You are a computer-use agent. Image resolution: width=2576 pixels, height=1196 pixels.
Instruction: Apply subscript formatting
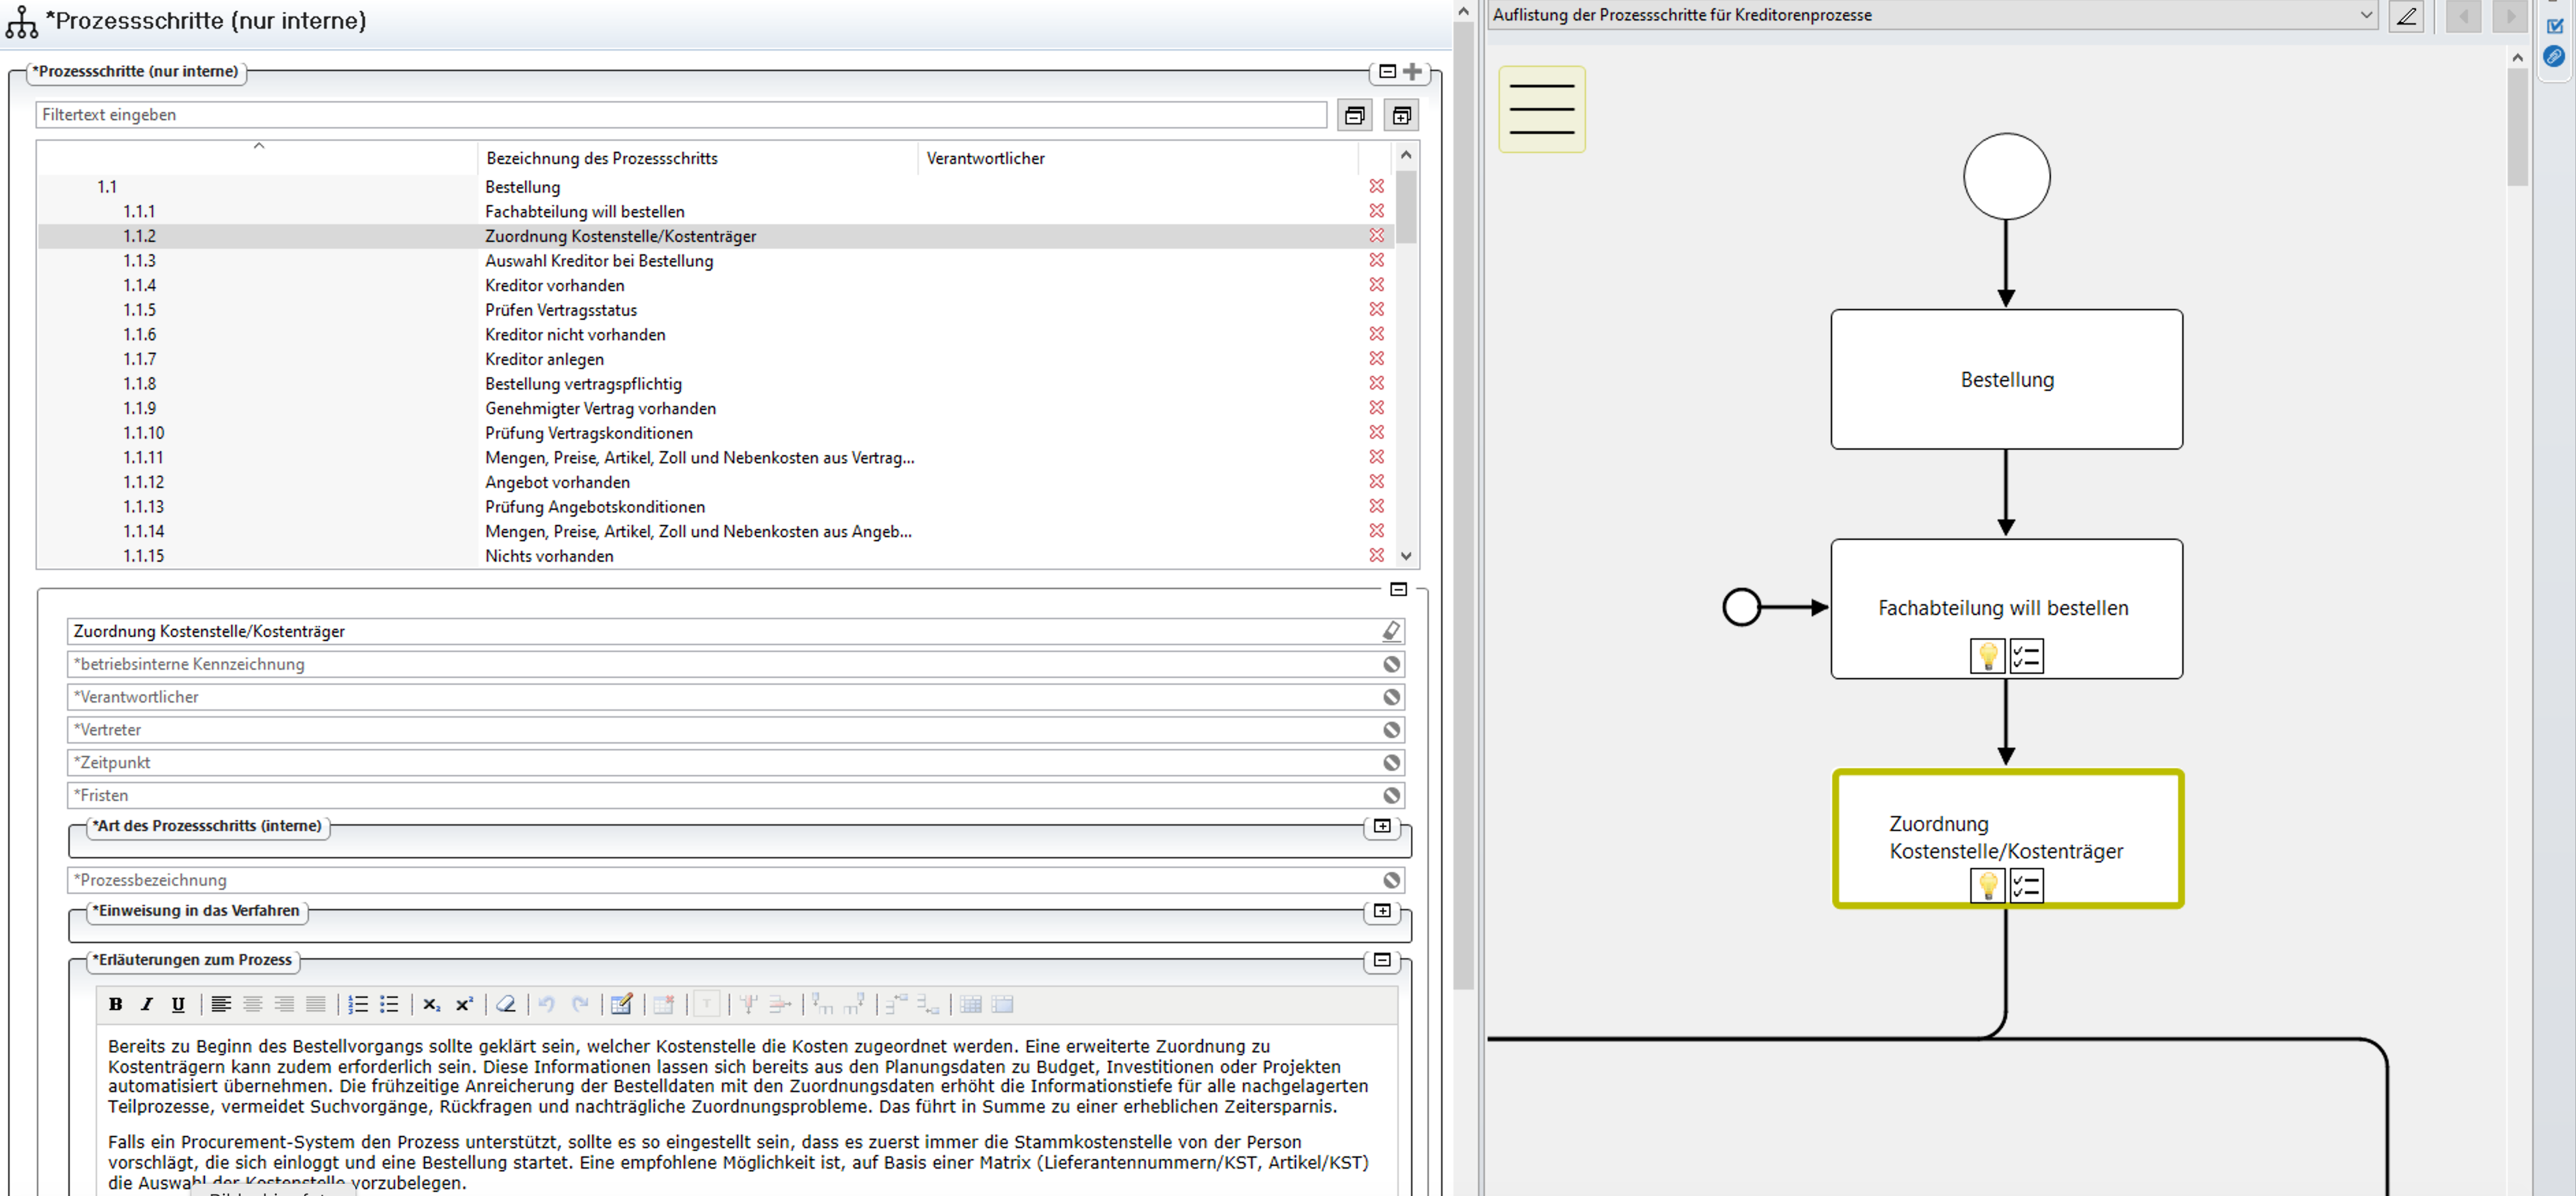tap(431, 1004)
